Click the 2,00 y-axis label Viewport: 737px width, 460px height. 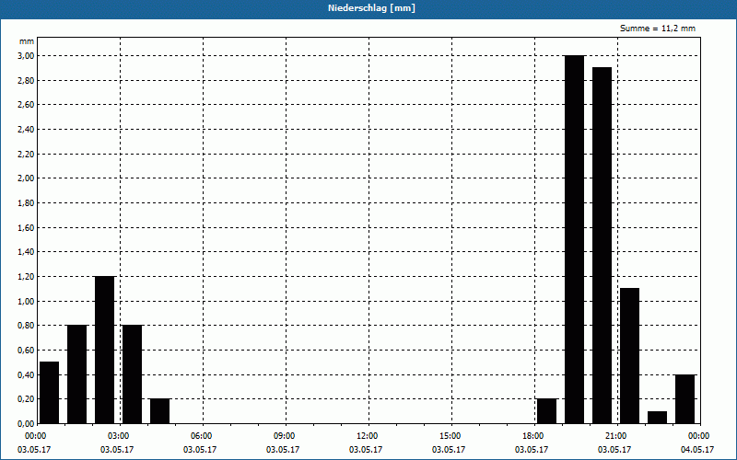(x=26, y=178)
